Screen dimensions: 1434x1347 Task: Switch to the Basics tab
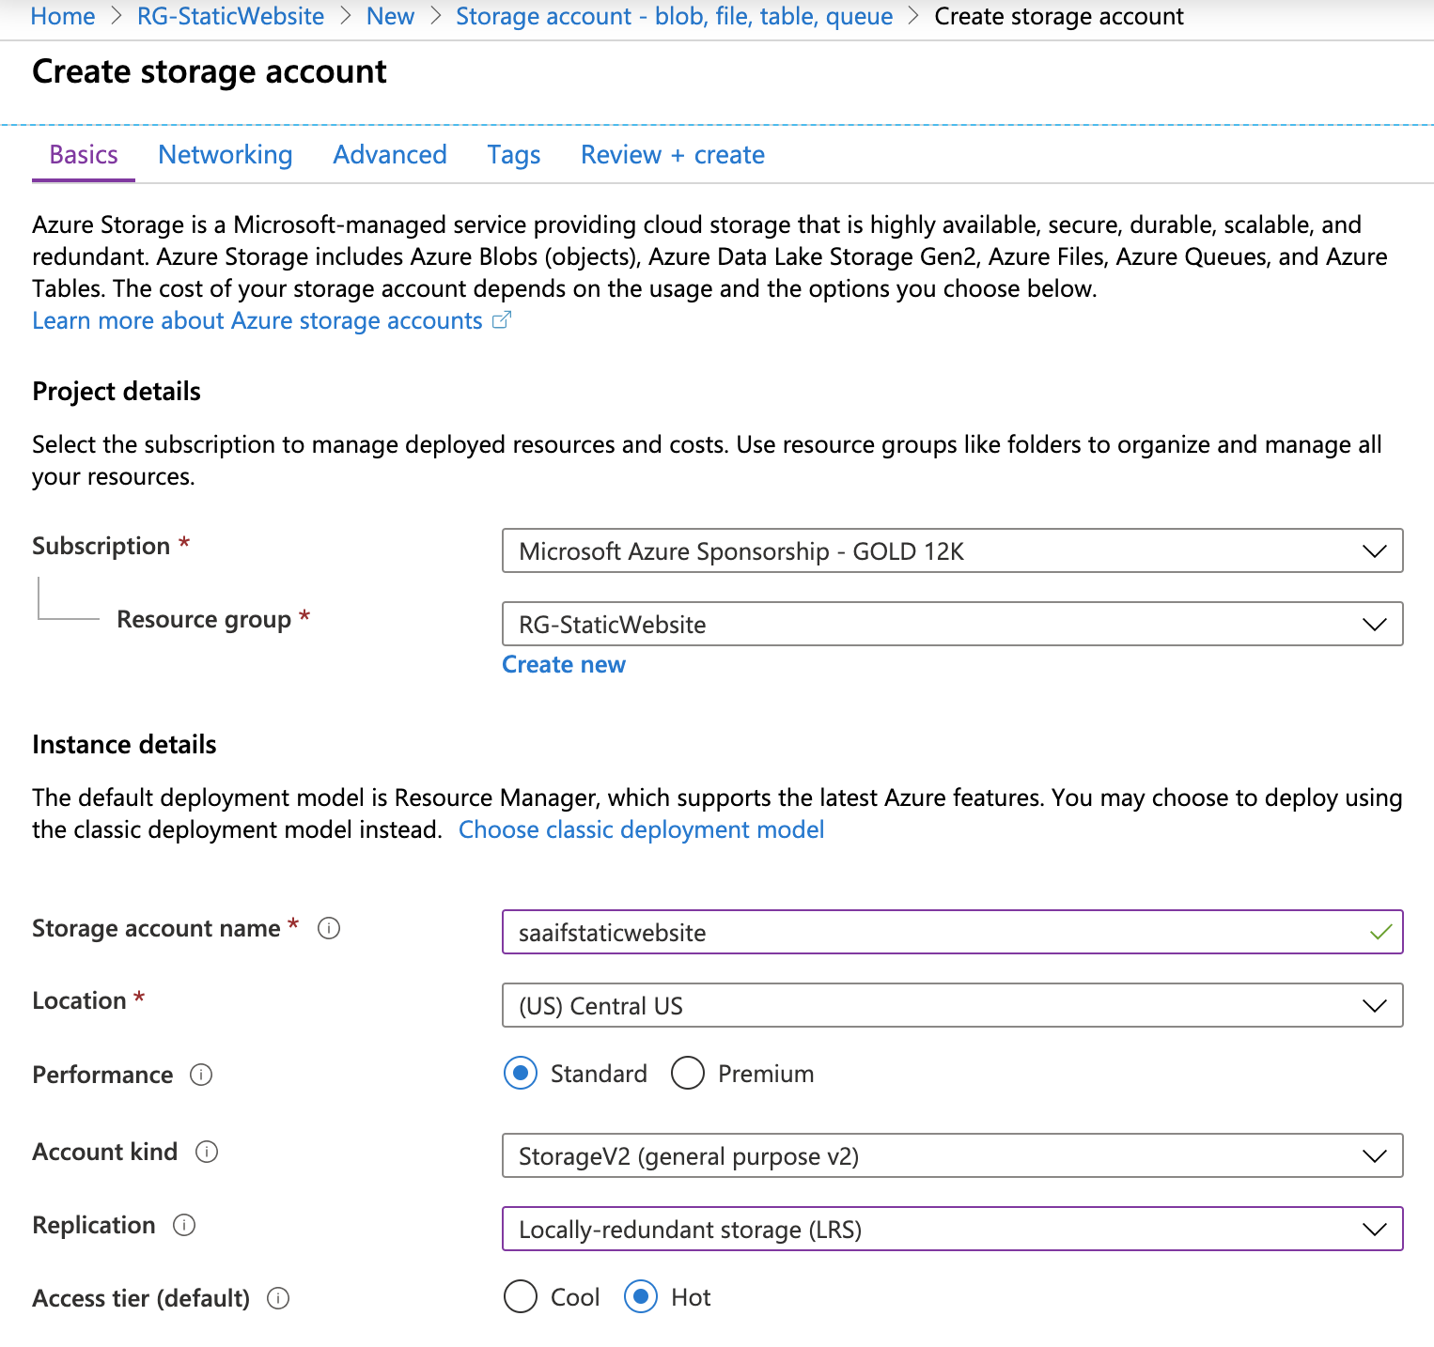pos(84,155)
